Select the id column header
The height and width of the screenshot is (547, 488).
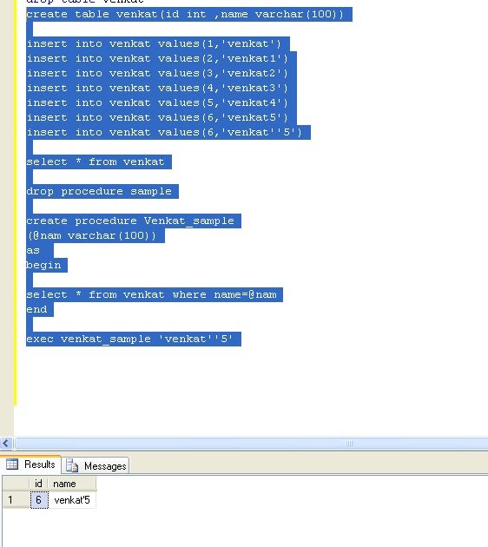[x=38, y=484]
